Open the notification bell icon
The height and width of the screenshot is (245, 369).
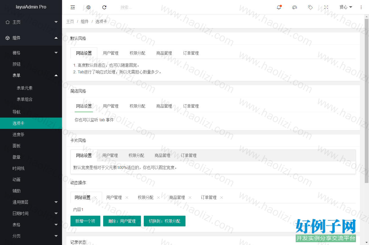coord(279,7)
